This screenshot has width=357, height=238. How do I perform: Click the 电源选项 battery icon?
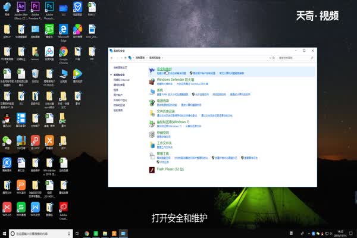click(152, 103)
